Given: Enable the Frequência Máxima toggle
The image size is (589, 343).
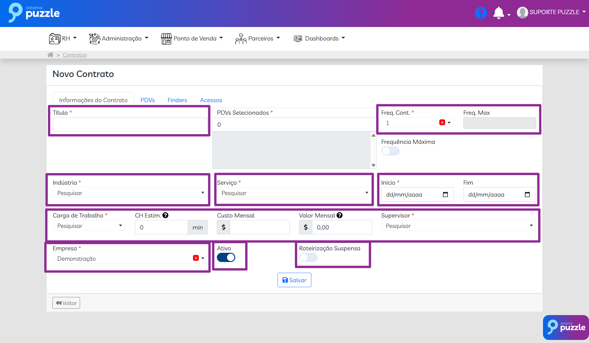Looking at the screenshot, I should tap(390, 151).
